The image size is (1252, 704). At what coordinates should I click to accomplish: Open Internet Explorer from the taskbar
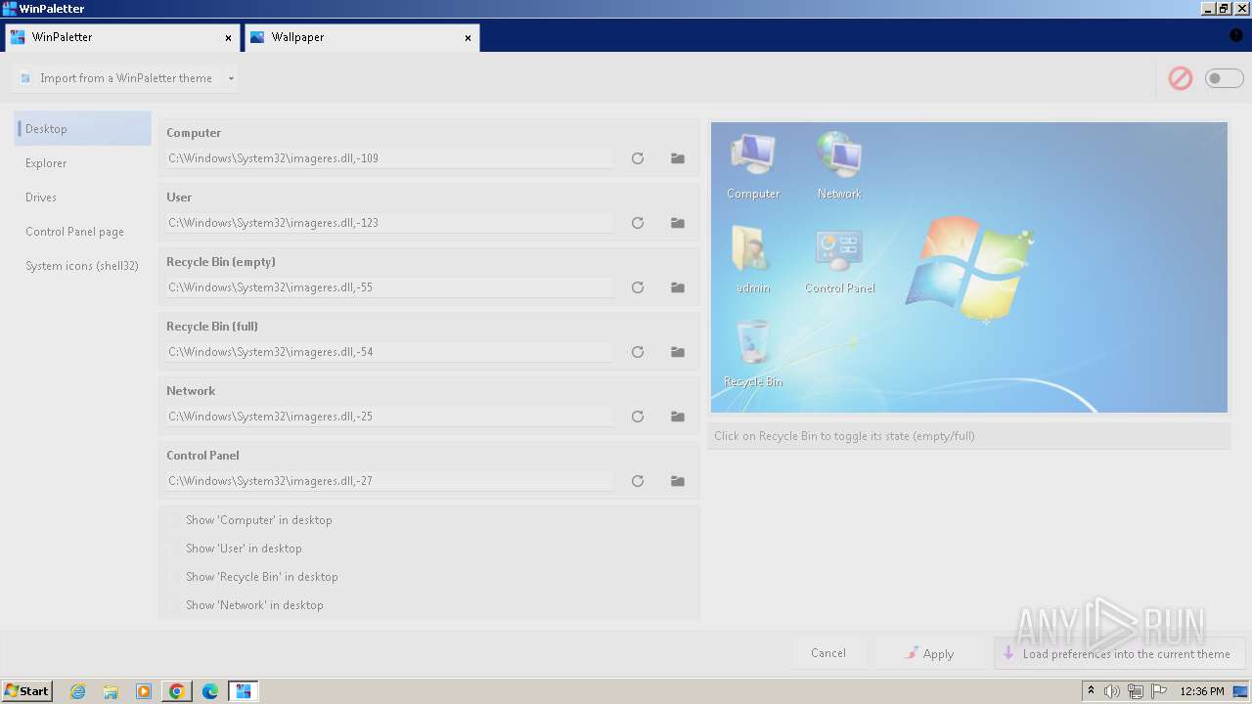[x=78, y=691]
